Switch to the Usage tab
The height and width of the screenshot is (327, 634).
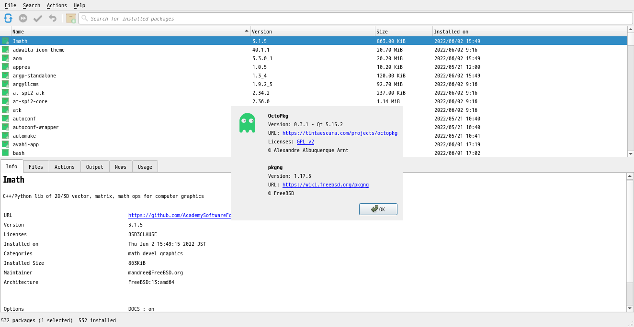pos(145,167)
